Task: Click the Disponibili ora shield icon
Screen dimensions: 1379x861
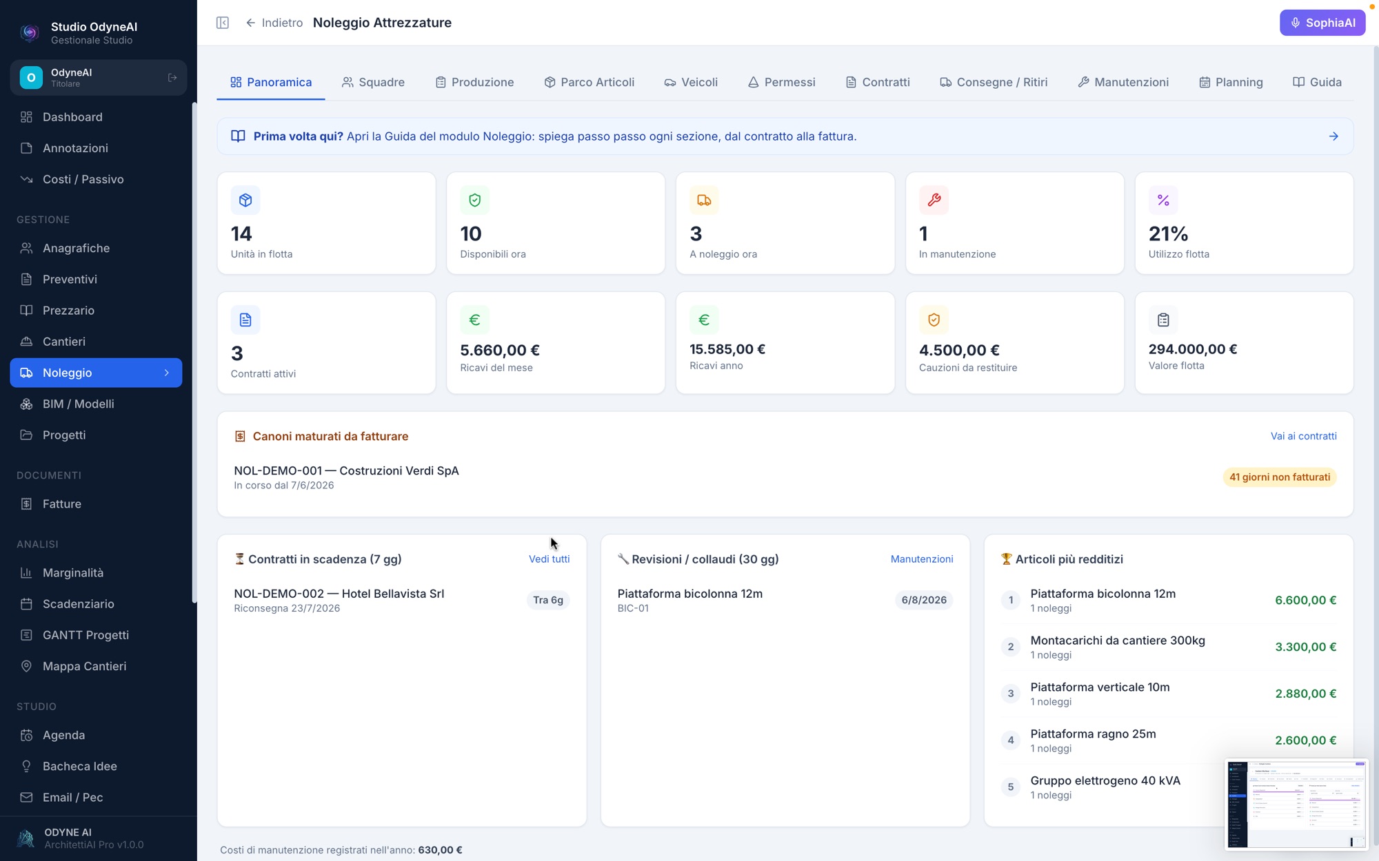Action: 474,200
